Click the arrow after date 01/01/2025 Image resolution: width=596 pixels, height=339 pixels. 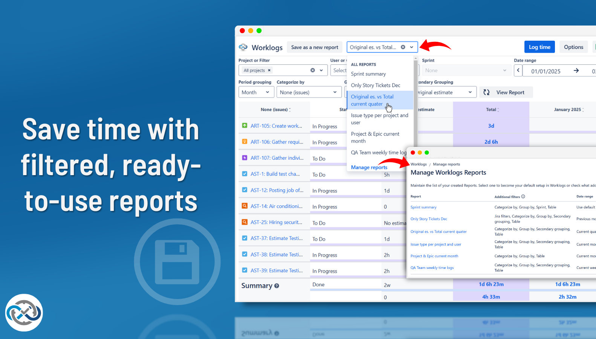point(576,71)
